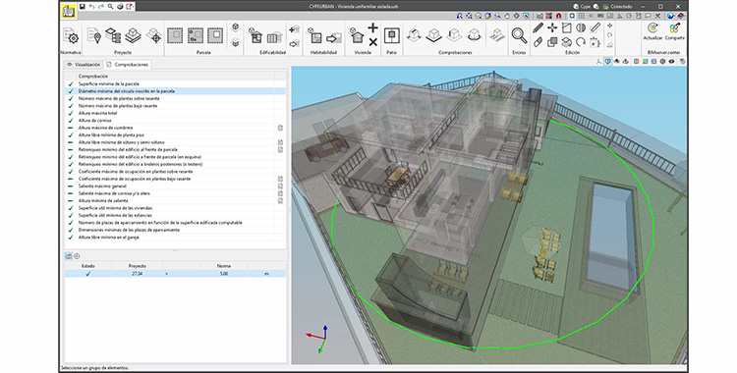737x373 pixels.
Task: Click the first icon below the checks list
Action: 69,256
